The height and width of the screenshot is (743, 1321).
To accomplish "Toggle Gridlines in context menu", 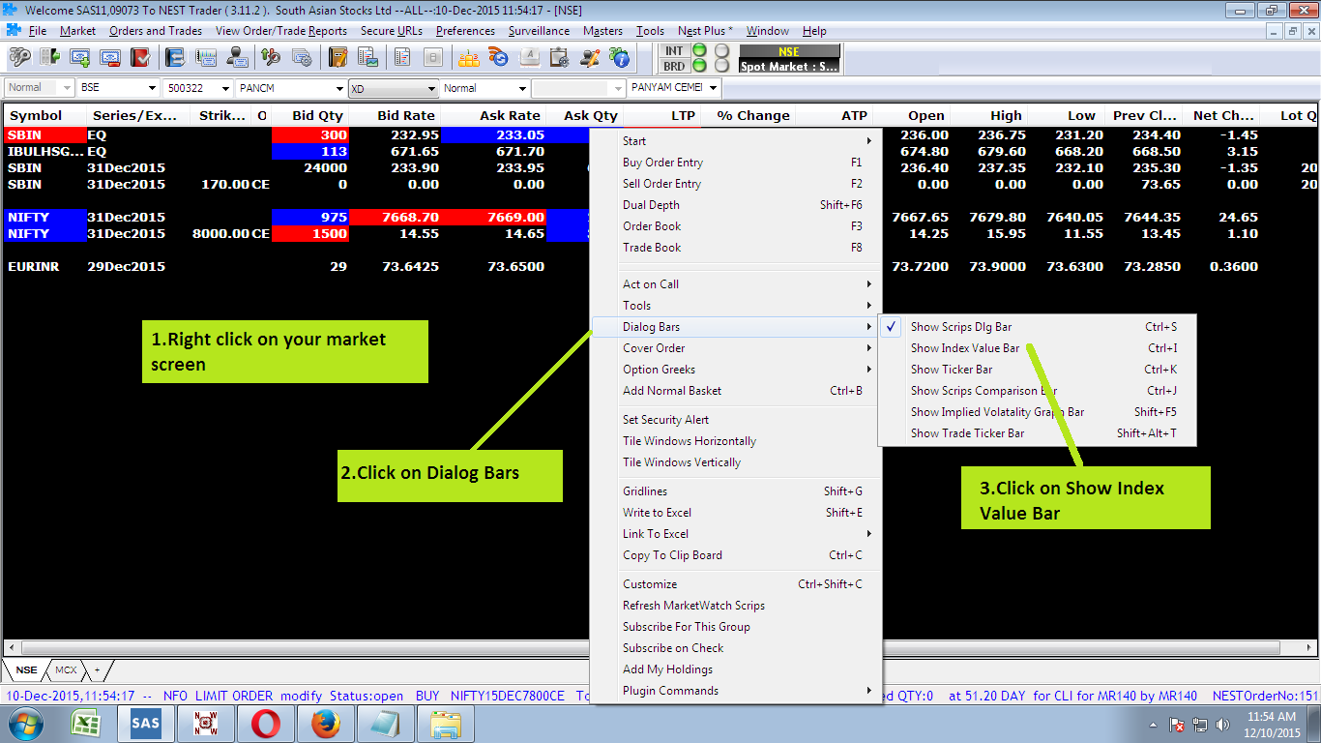I will click(x=736, y=491).
